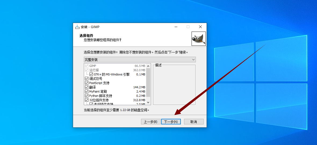Uncheck the 32位插件支持 checkbox

[87, 100]
